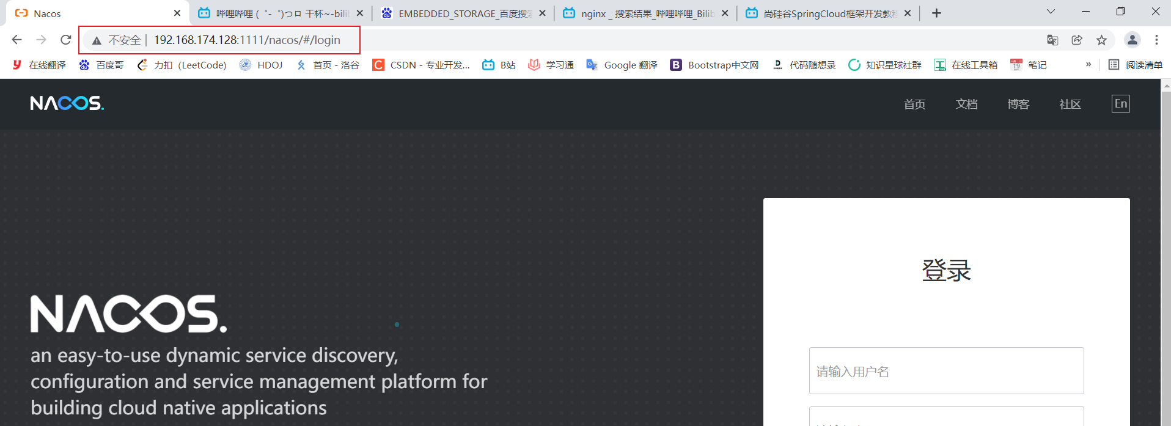Open 博客 in Nacos header
1171x426 pixels.
click(x=1018, y=105)
